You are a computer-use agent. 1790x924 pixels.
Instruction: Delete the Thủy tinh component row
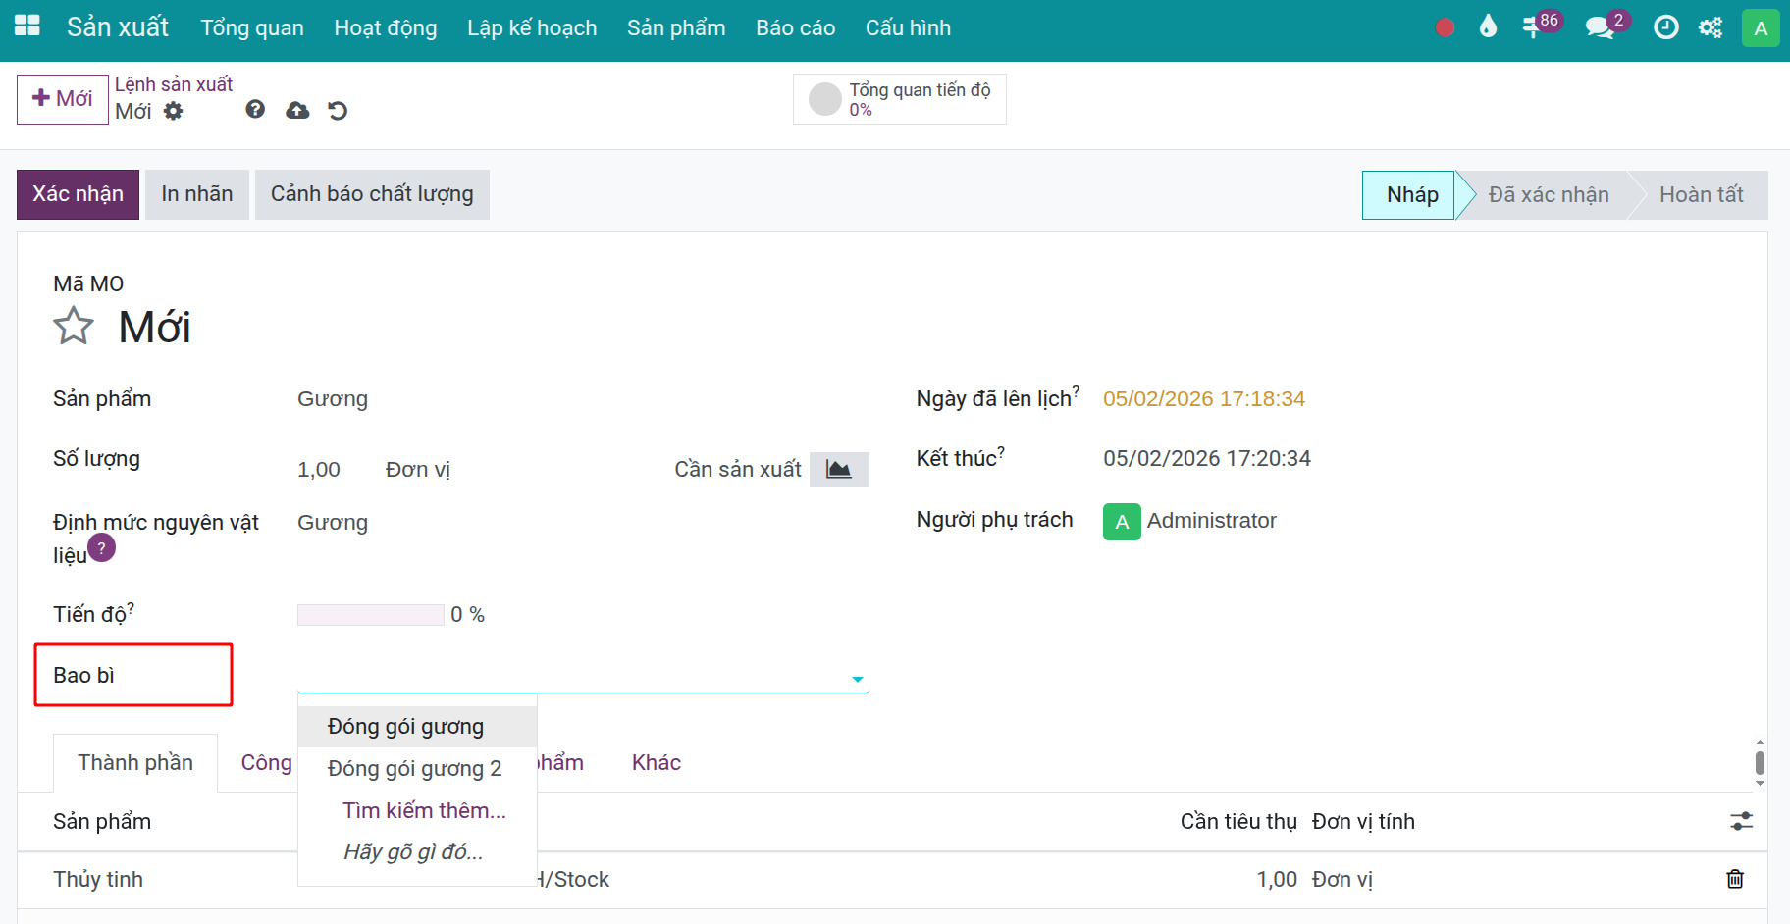pyautogui.click(x=1735, y=879)
